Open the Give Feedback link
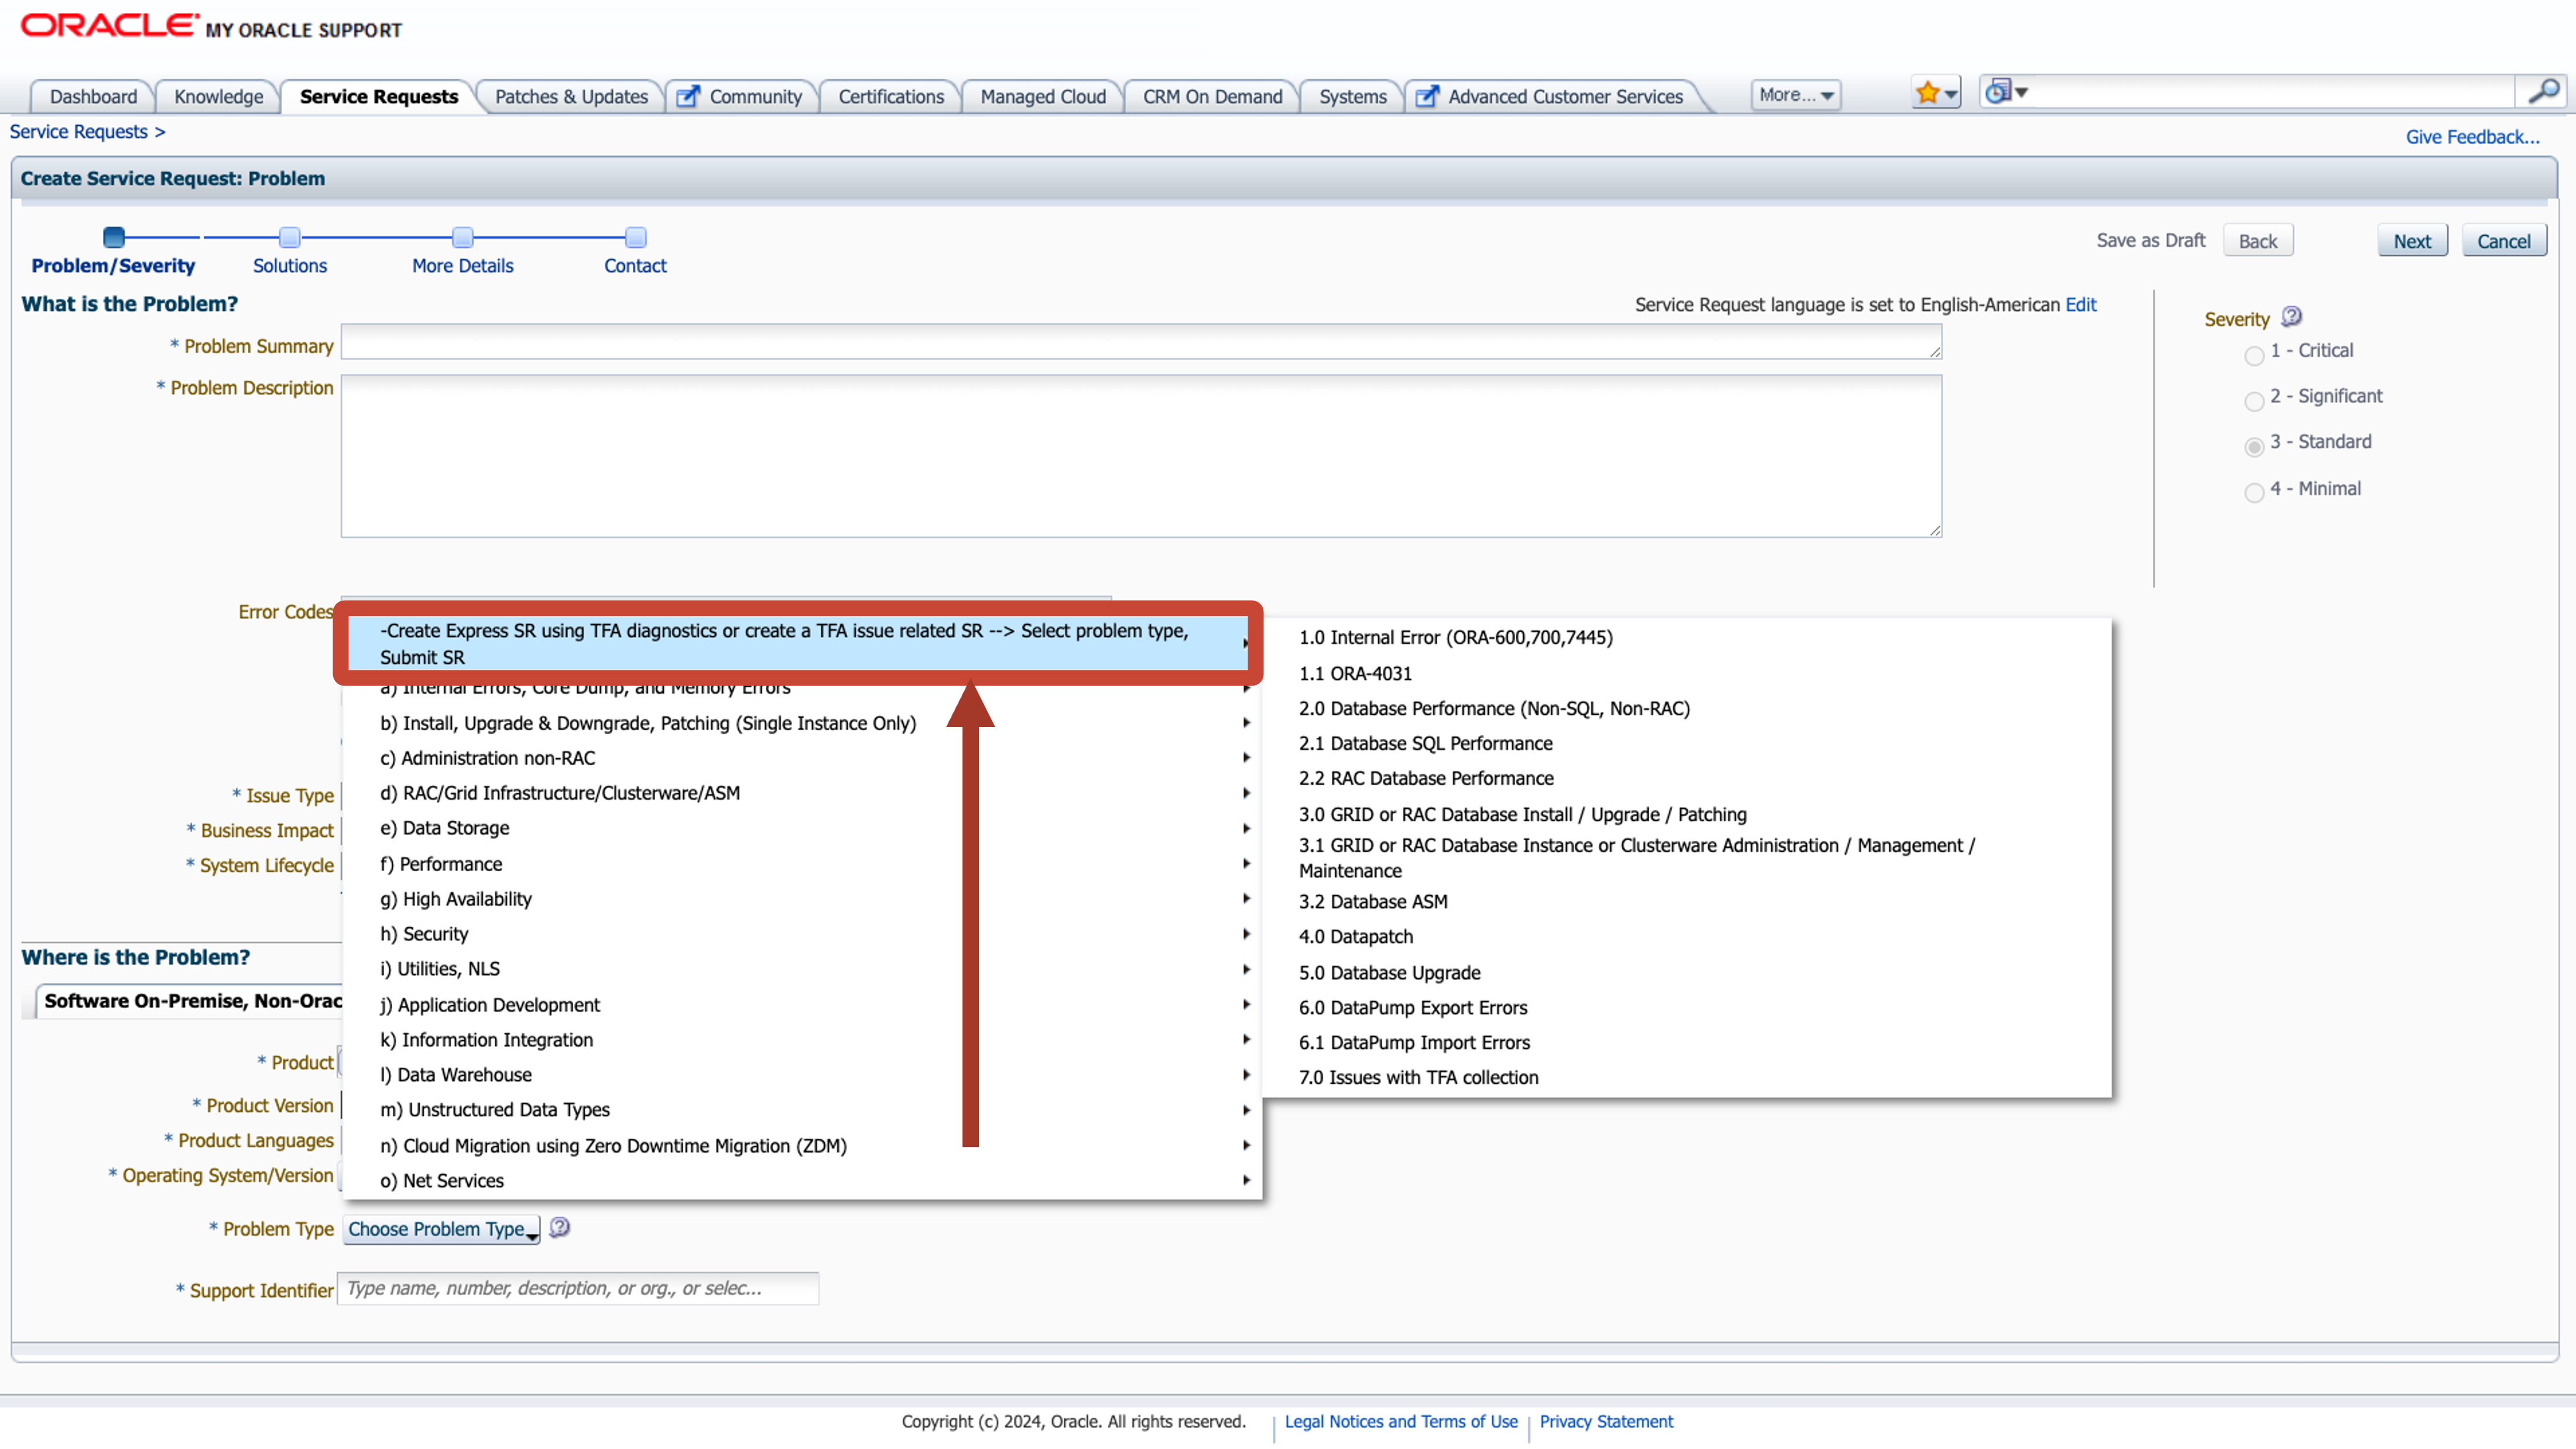 click(x=2472, y=137)
